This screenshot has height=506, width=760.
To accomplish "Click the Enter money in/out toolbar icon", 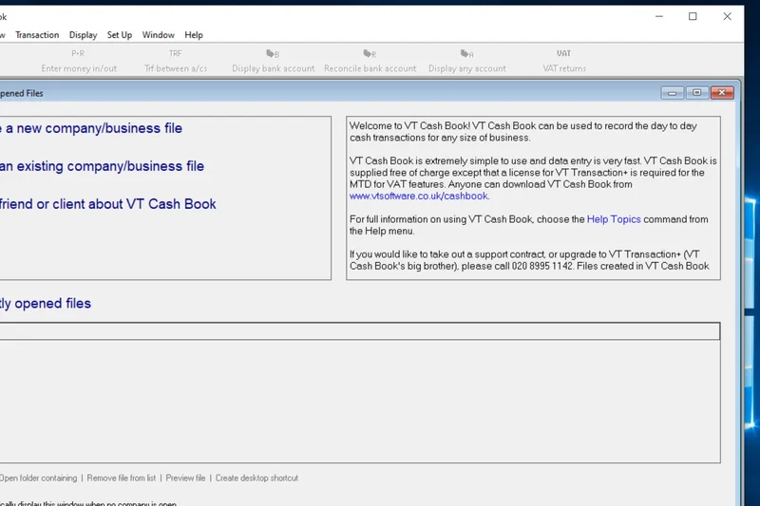I will click(79, 61).
